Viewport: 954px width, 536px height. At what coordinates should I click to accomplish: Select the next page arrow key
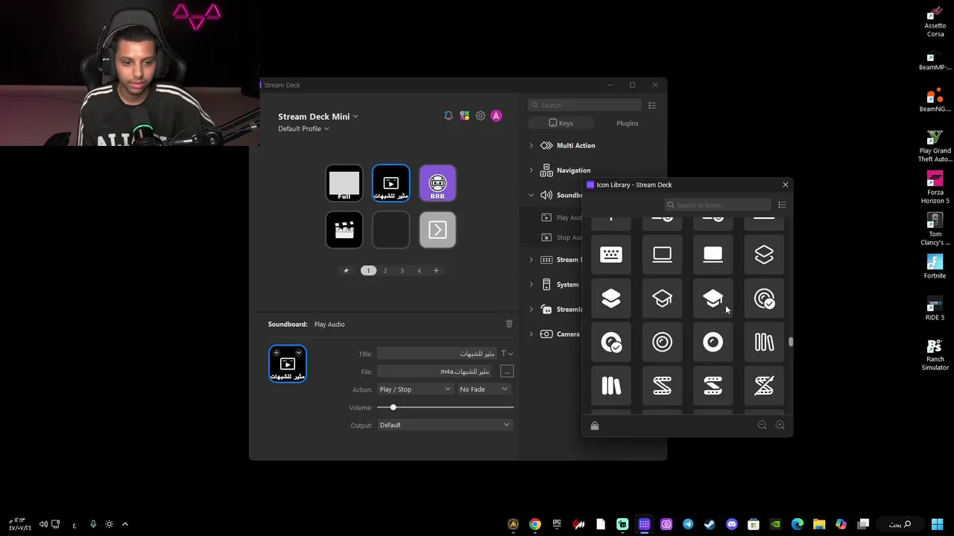(x=437, y=229)
